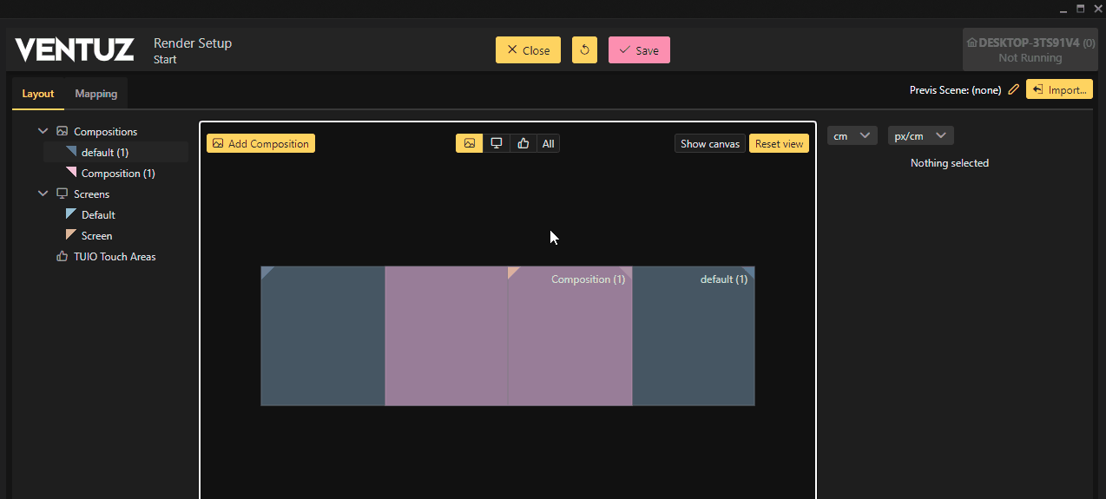Screen dimensions: 1106x499
Task: Open the cm units dropdown
Action: 852,136
